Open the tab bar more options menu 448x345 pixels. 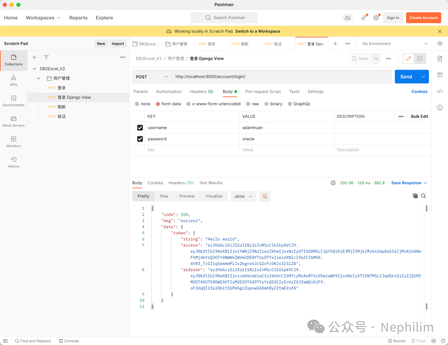[x=348, y=44]
